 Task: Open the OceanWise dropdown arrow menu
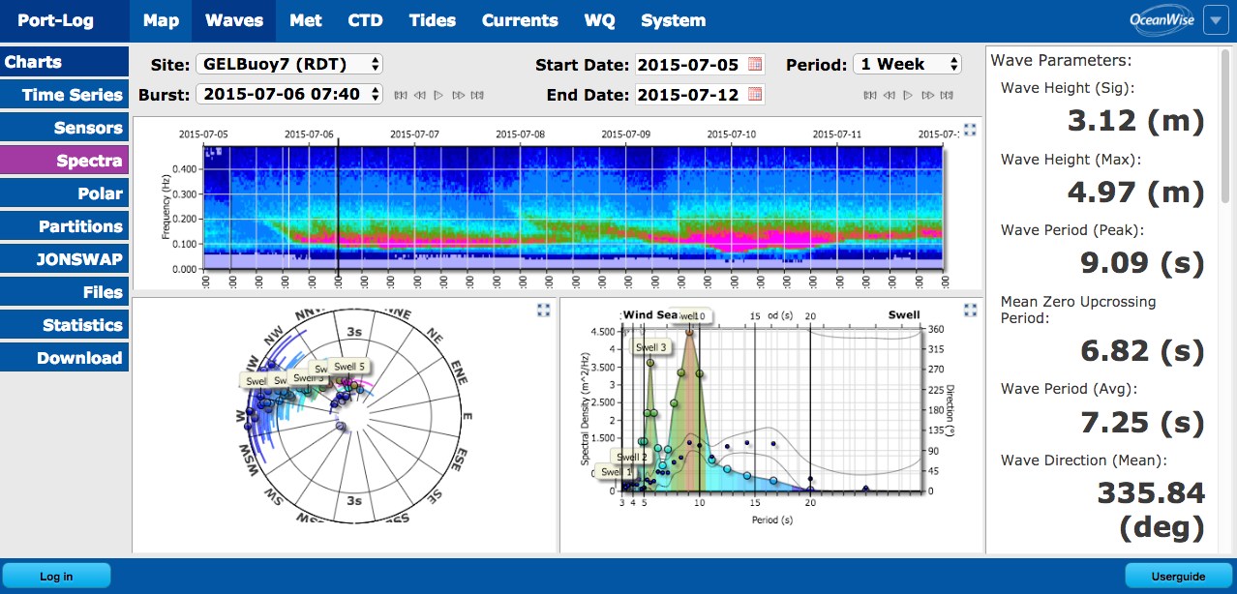point(1216,20)
